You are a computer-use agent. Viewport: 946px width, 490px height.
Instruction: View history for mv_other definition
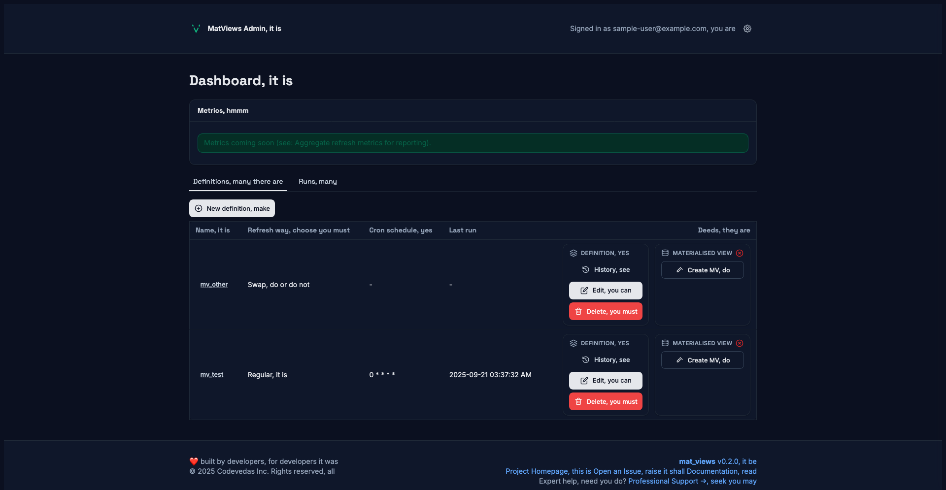point(606,270)
